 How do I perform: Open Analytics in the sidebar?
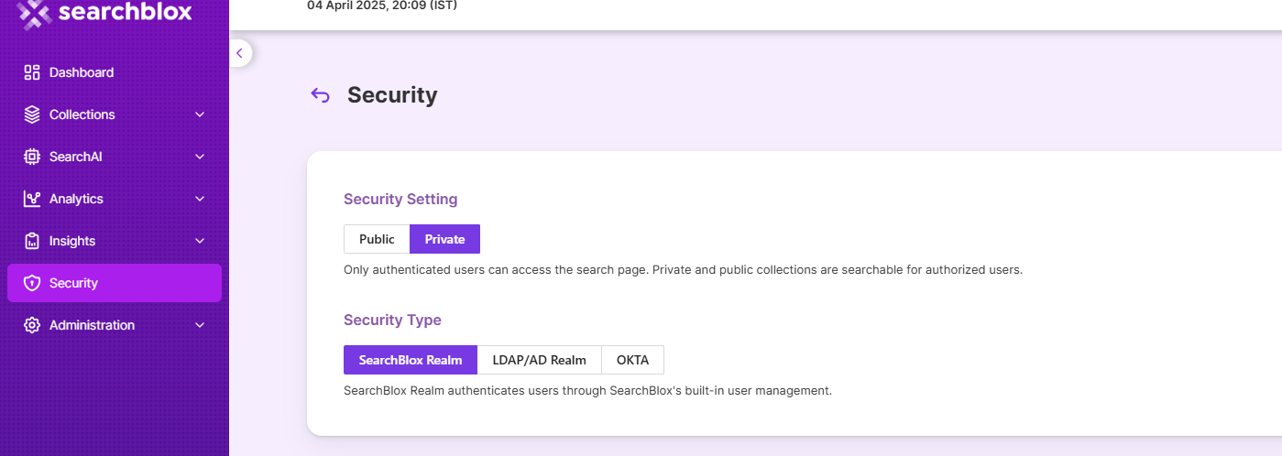(115, 199)
